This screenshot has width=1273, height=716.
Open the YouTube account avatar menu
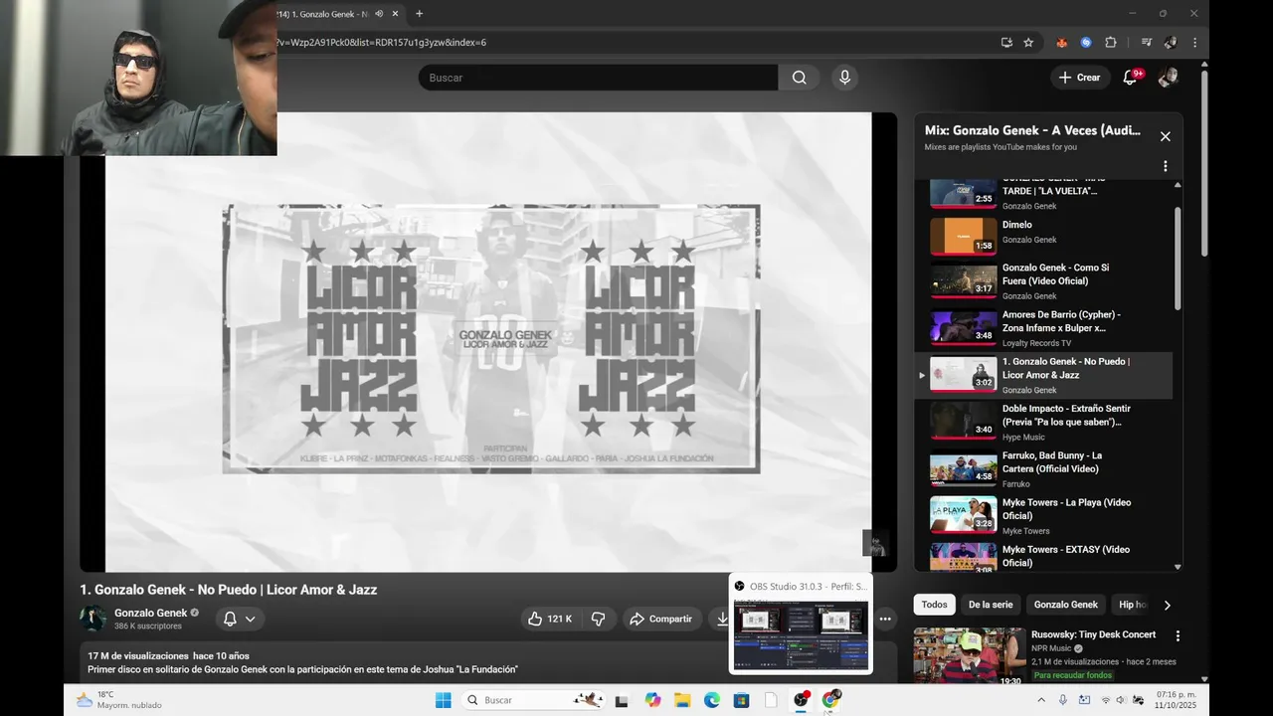[1168, 78]
